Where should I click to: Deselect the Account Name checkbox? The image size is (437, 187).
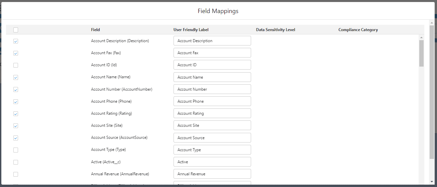coord(16,77)
